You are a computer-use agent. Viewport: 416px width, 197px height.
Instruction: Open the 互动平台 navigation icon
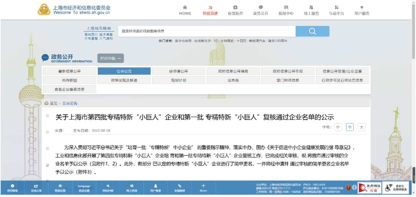point(336,7)
